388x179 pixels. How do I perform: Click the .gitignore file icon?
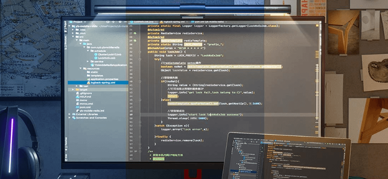point(77,93)
